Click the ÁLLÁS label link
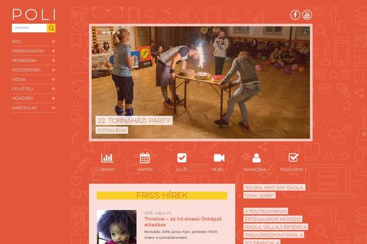Image resolution: width=367 pixels, height=244 pixels. tap(182, 170)
